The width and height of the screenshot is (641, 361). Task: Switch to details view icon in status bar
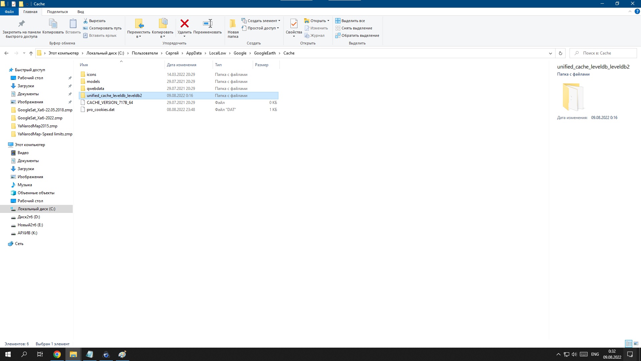click(x=629, y=344)
